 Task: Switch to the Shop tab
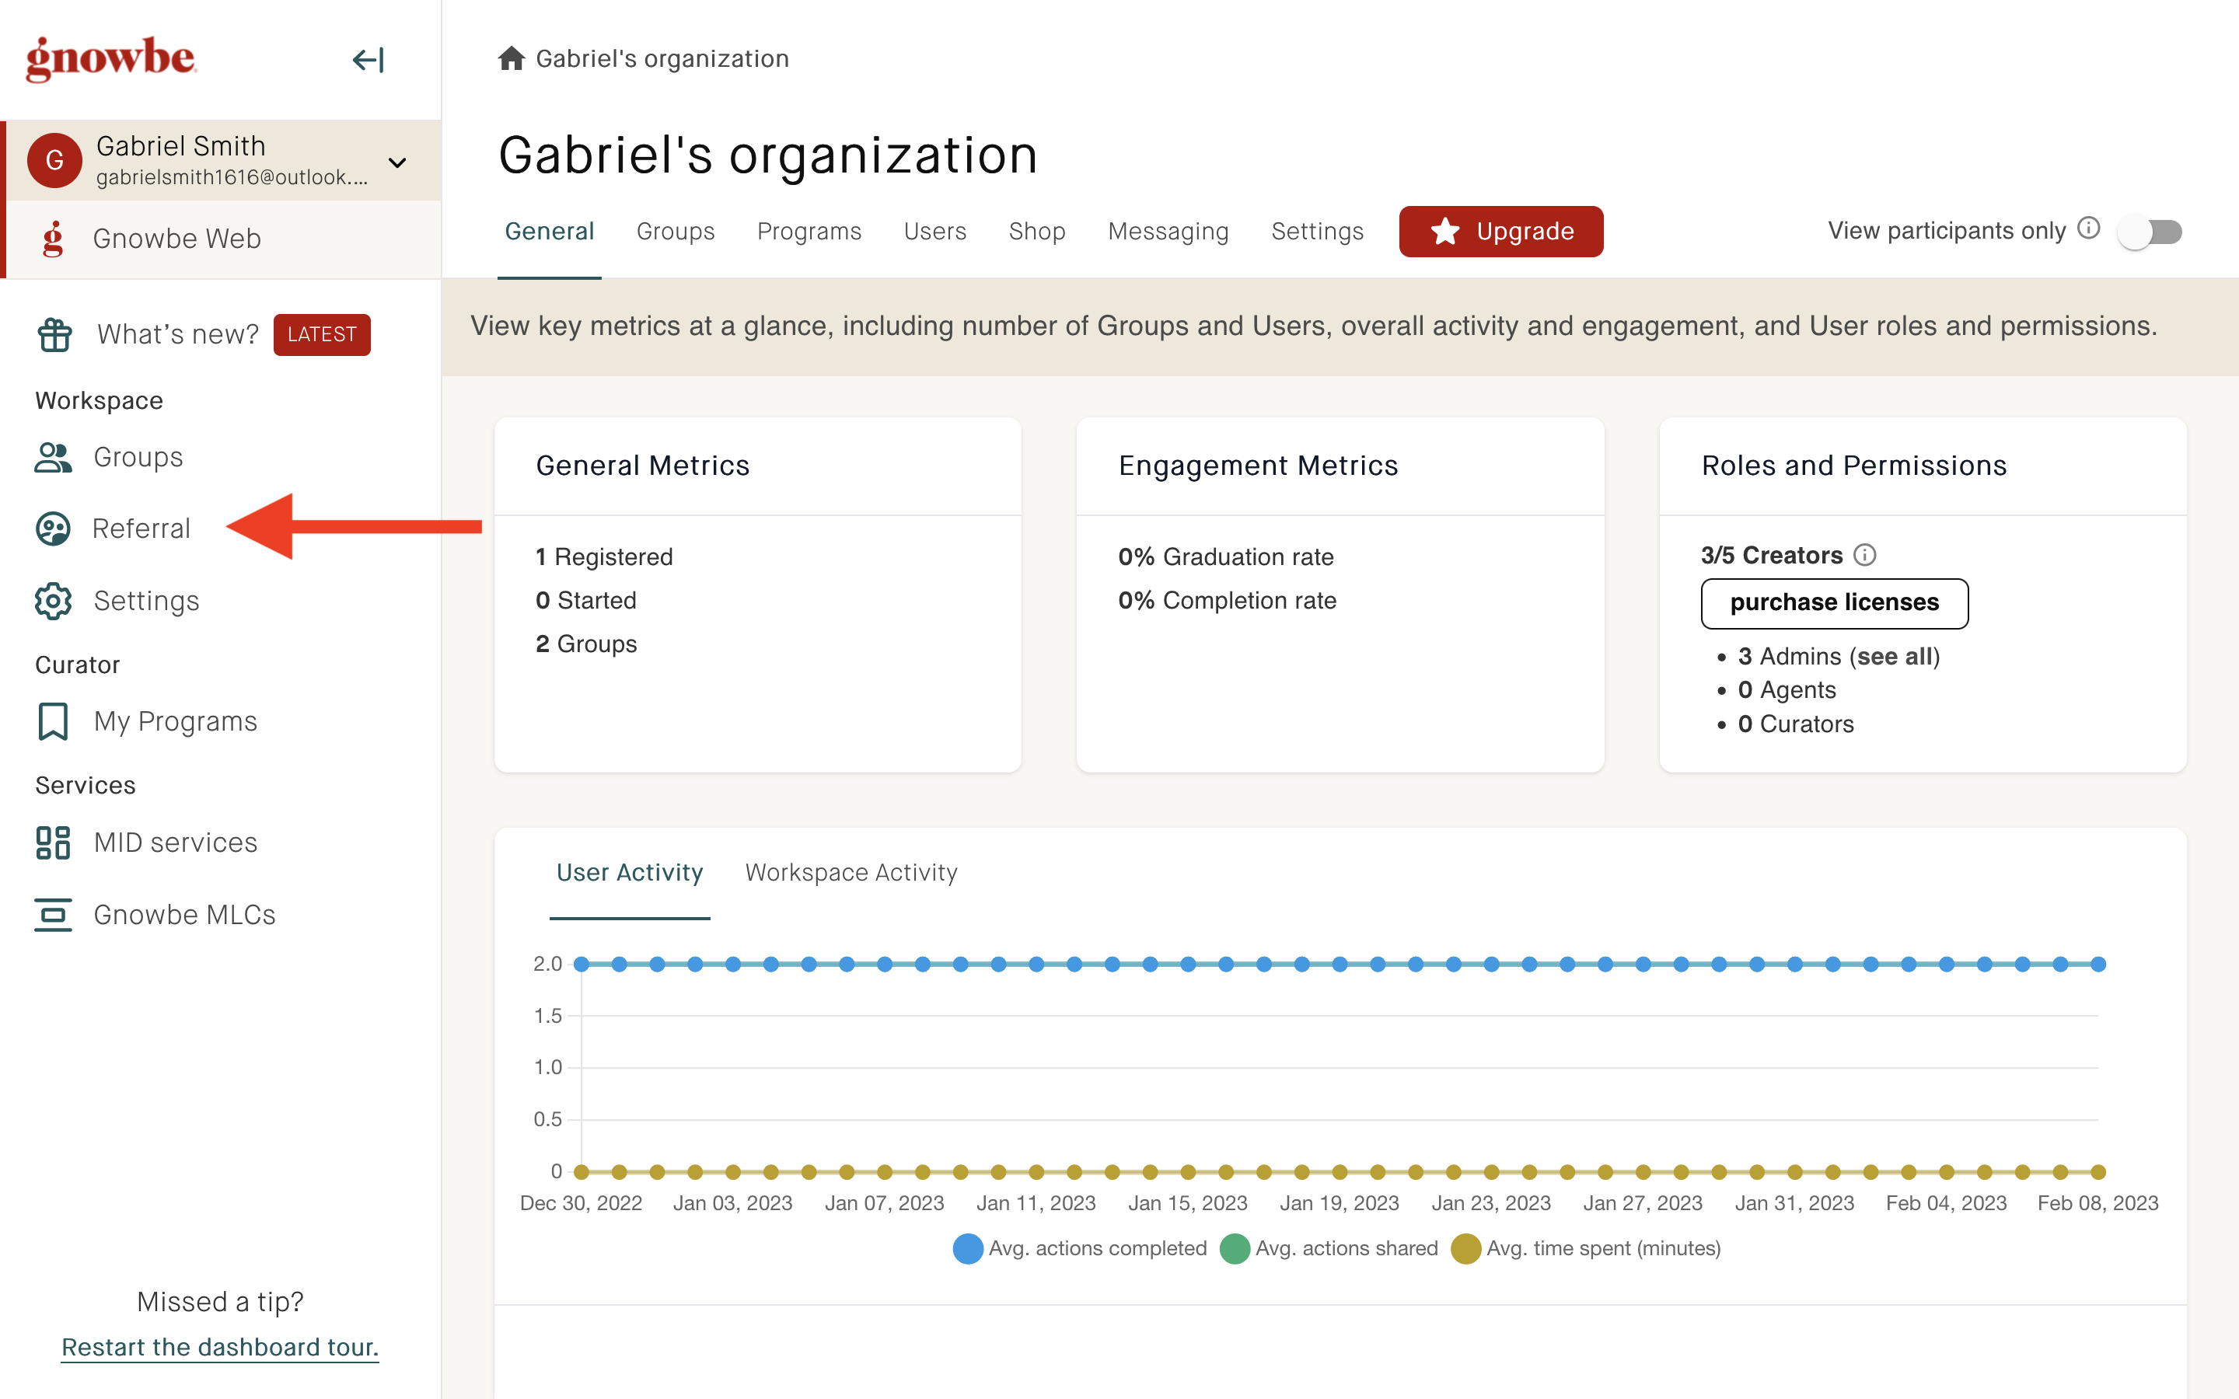pyautogui.click(x=1037, y=232)
